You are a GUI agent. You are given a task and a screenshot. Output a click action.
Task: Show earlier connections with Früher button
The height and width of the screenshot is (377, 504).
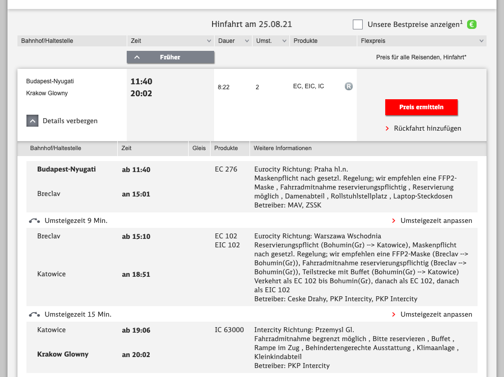click(x=170, y=57)
